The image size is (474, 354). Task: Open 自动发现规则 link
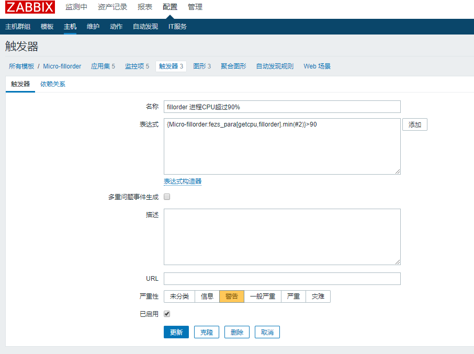275,66
